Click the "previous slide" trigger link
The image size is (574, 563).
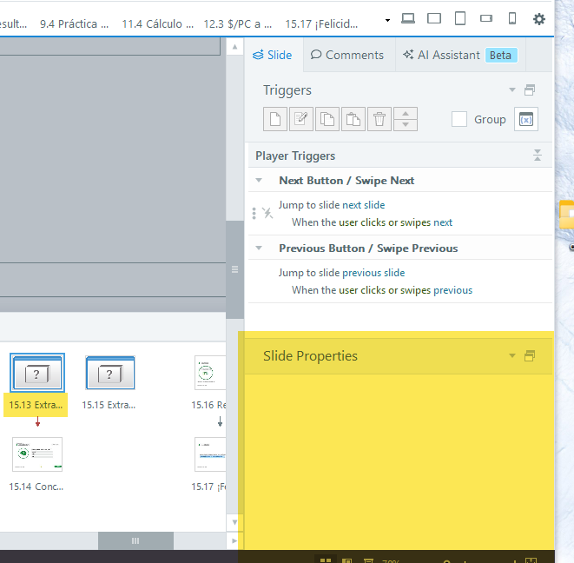click(373, 273)
